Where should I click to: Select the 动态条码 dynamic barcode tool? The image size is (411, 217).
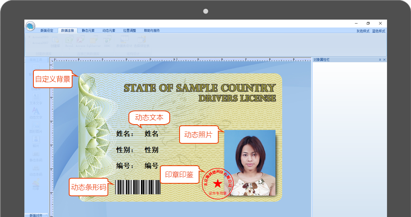pyautogui.click(x=36, y=170)
